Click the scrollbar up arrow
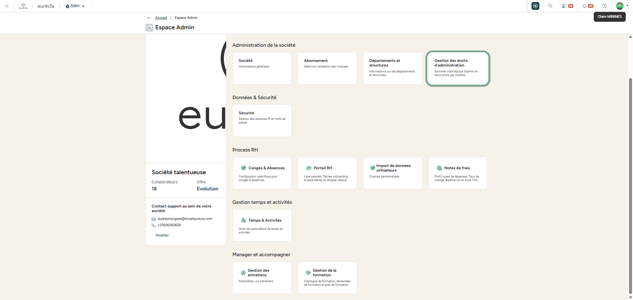This screenshot has width=633, height=300. point(630,37)
